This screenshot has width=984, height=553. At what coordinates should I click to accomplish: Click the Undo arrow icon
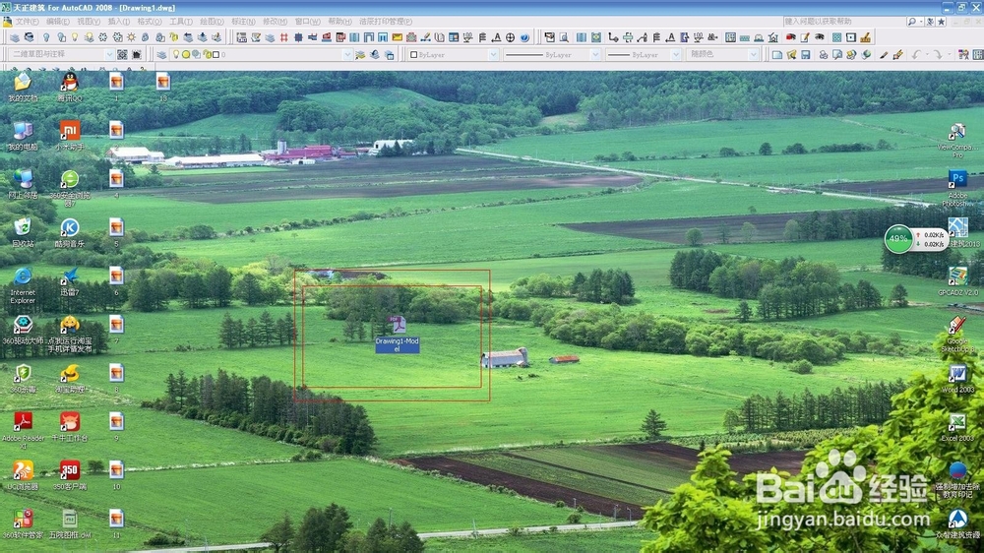click(x=916, y=54)
